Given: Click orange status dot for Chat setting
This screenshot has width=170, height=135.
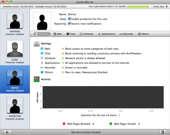Looking at the screenshot, I should click(63, 53).
